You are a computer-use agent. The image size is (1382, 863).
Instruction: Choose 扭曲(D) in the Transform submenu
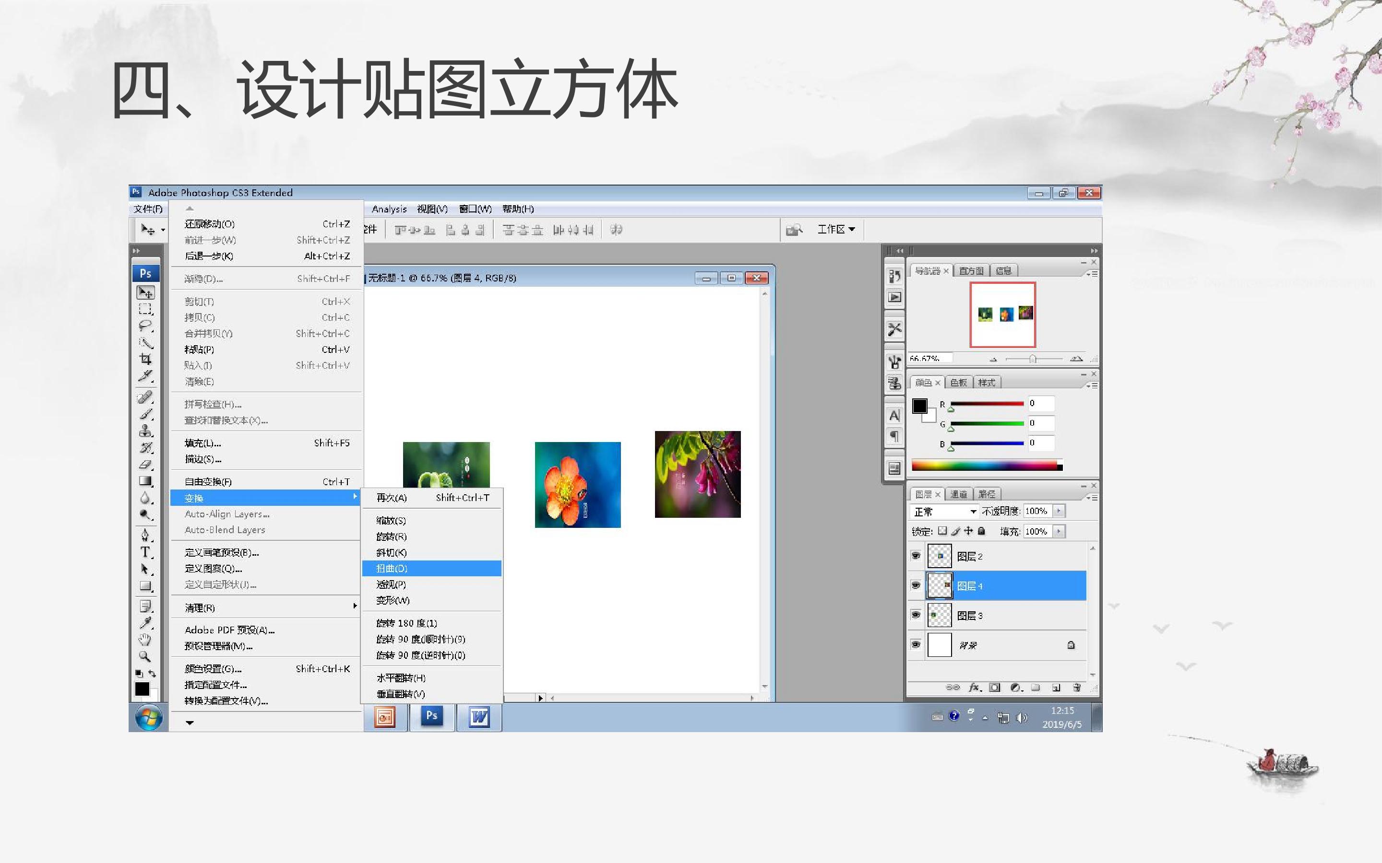[x=432, y=568]
